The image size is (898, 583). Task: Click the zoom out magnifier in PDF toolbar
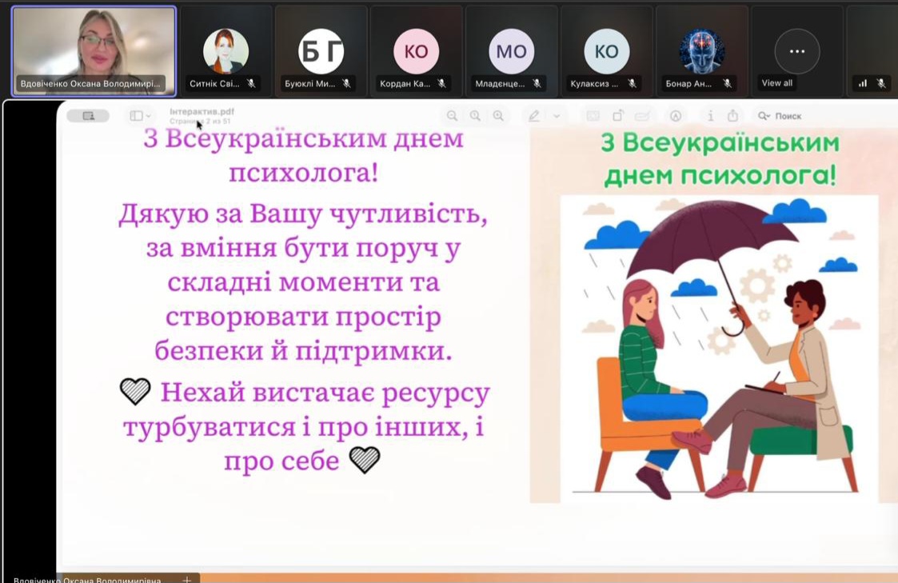(453, 116)
